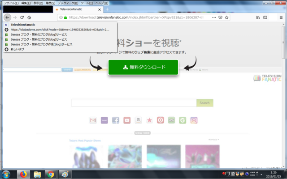Select 新しいタブ in the history list

[60, 49]
